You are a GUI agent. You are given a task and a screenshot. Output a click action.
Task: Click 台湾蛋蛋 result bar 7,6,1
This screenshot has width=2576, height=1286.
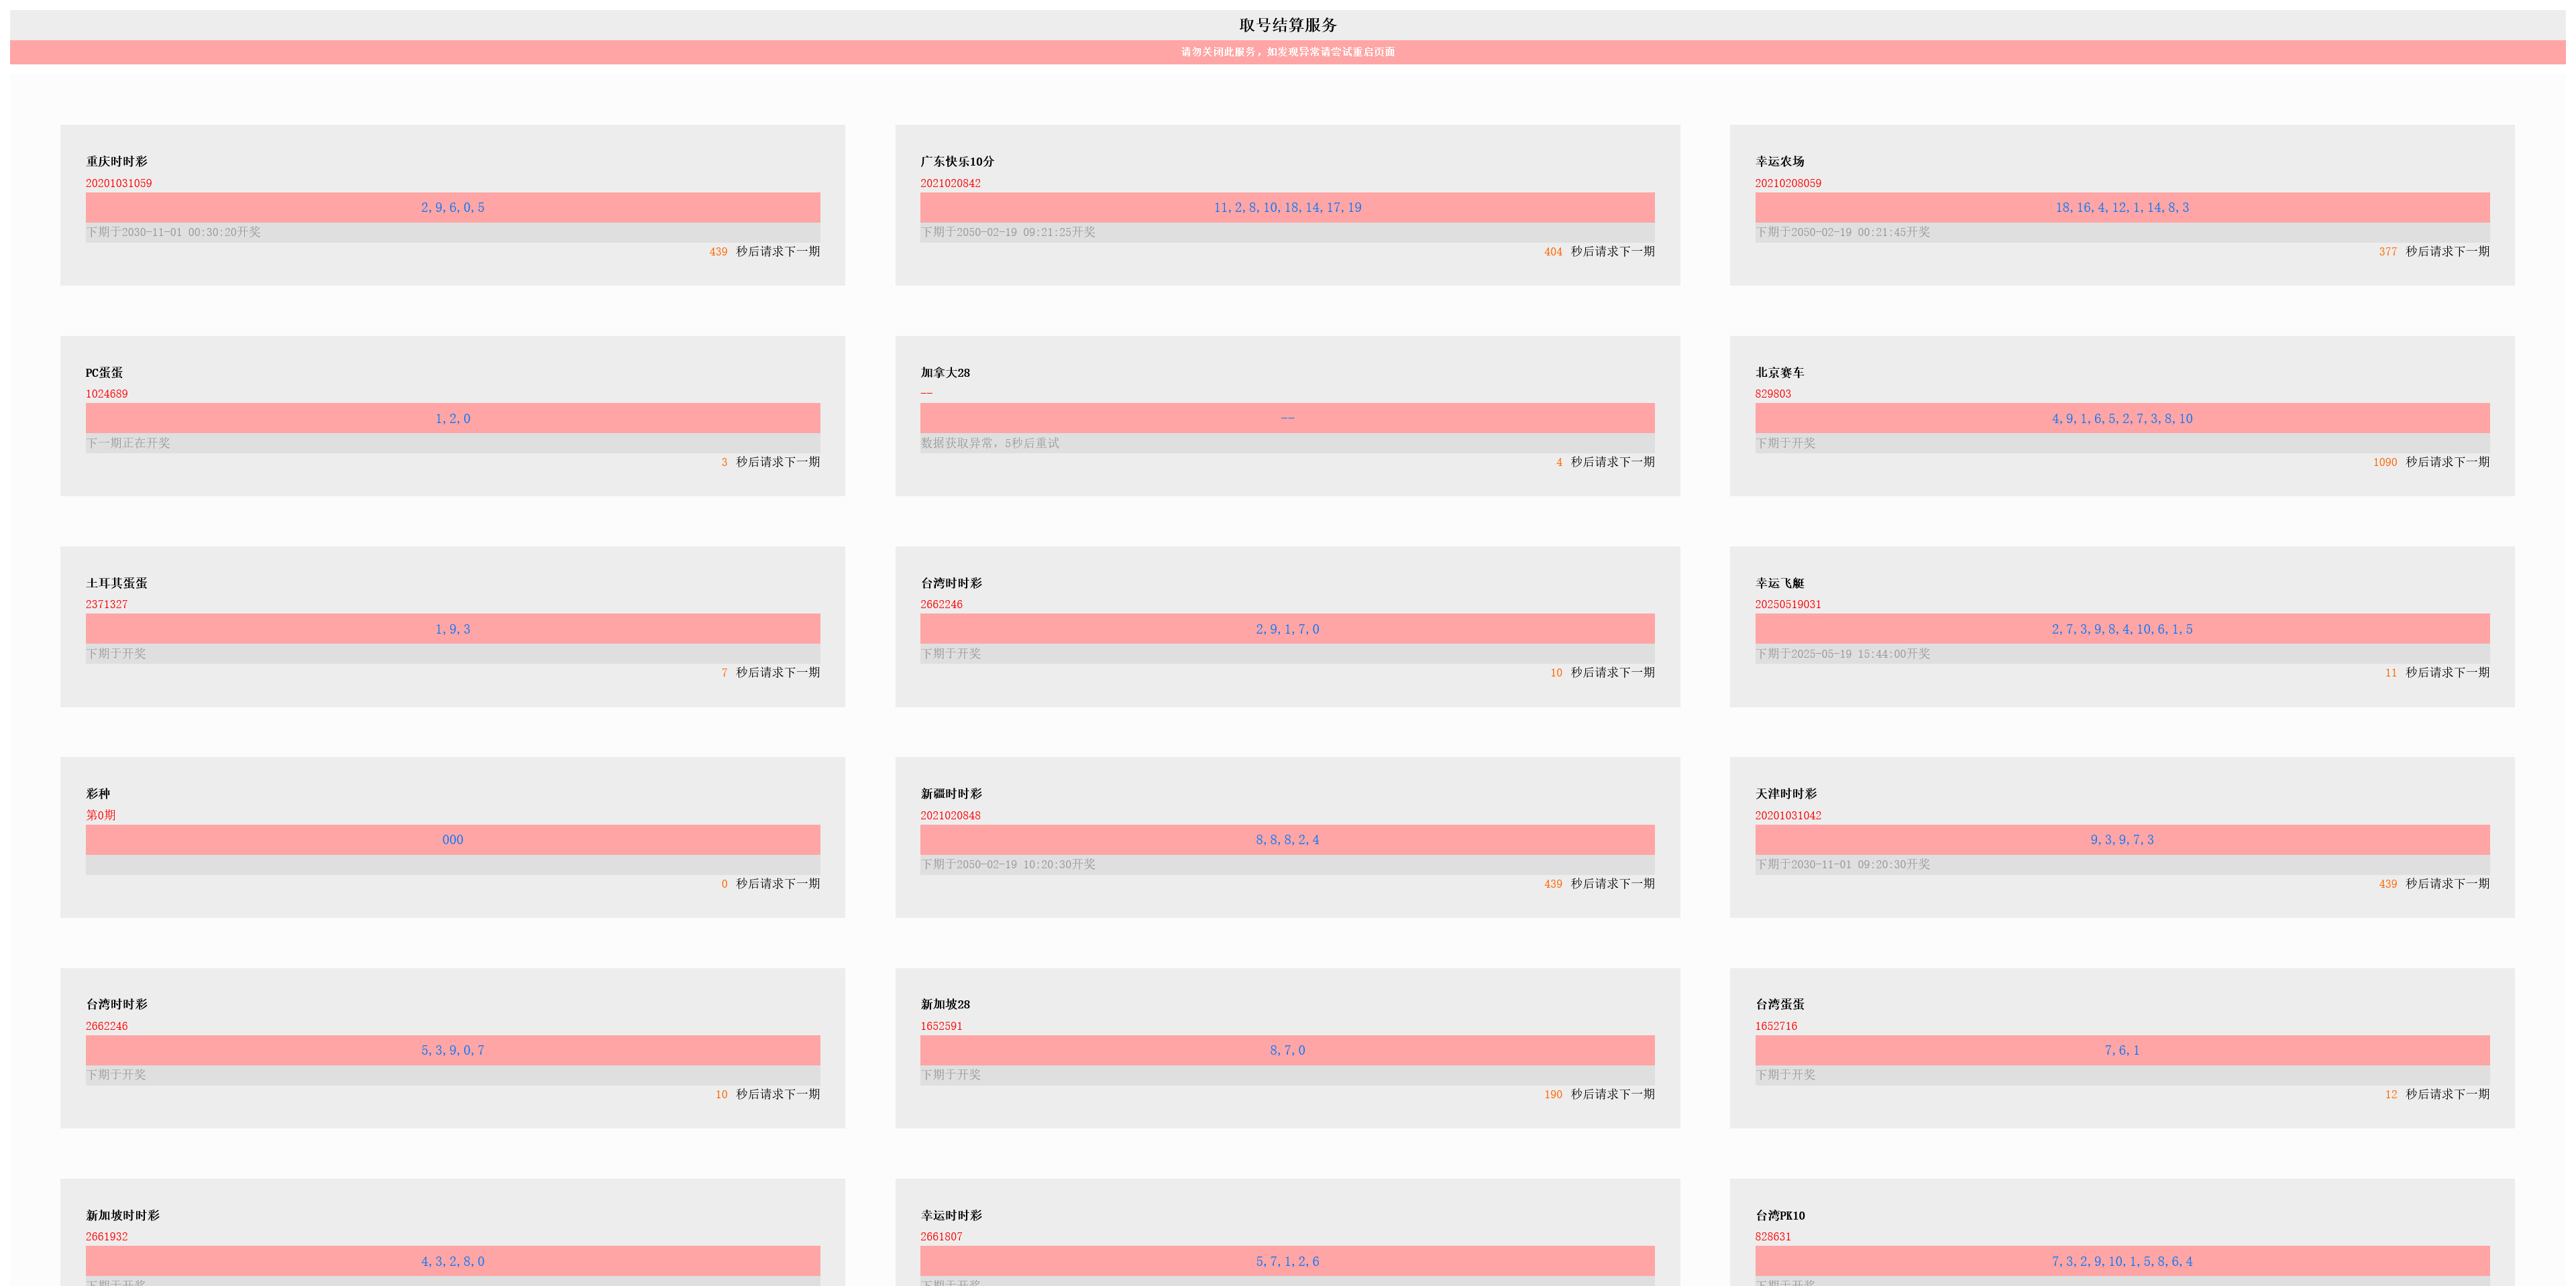coord(2121,1050)
